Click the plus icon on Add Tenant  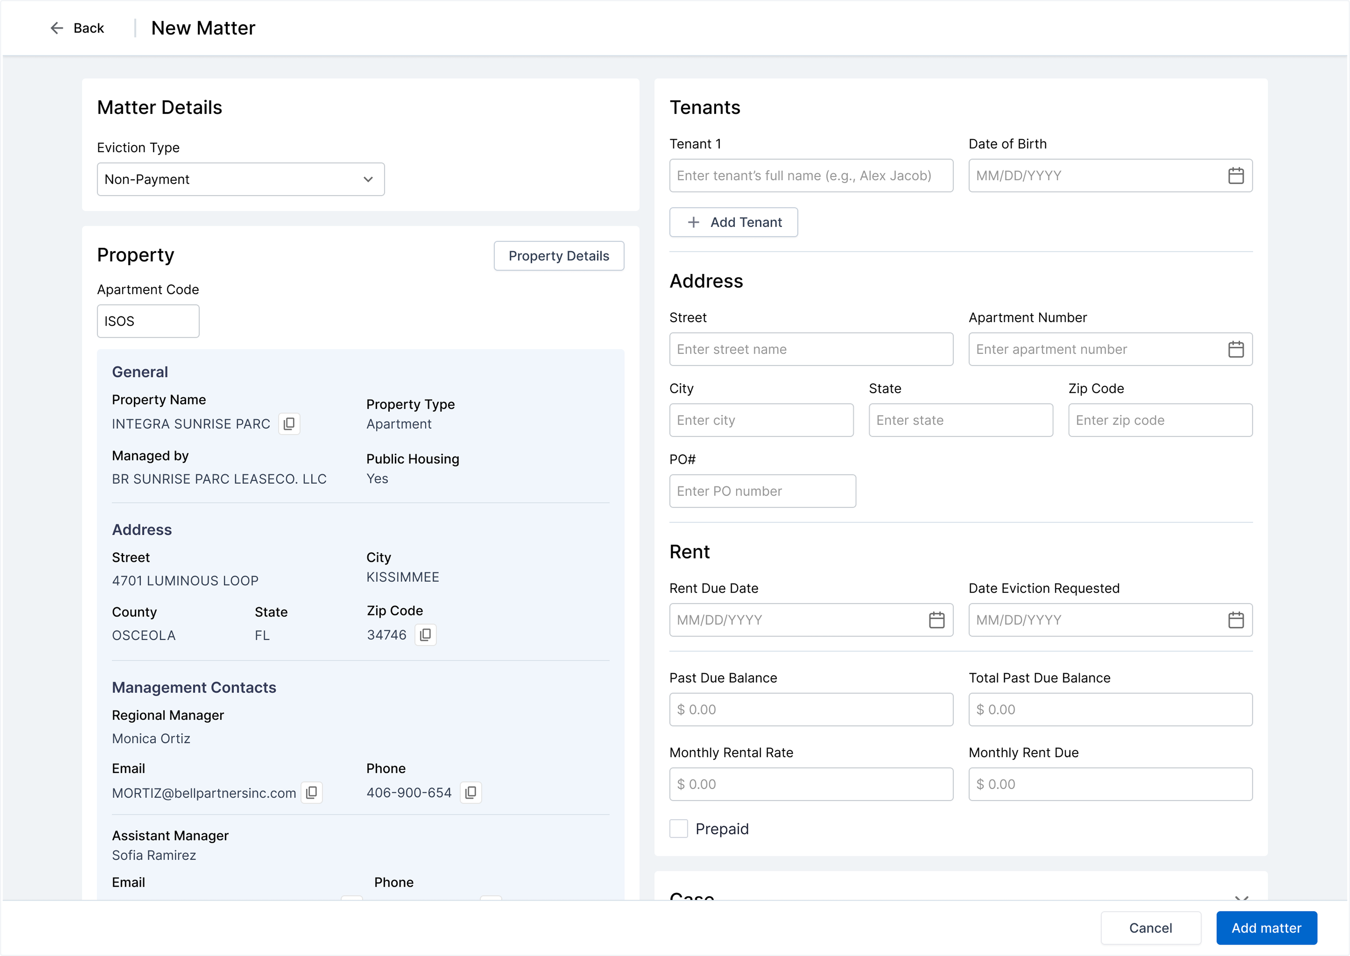point(693,222)
